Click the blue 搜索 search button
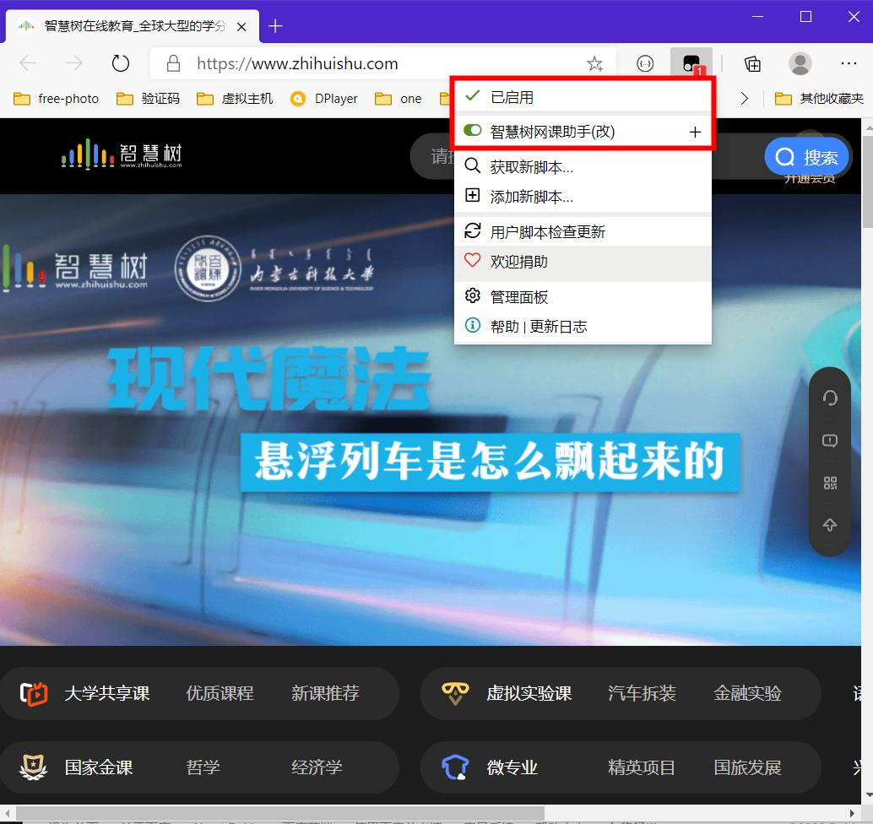Viewport: 873px width, 824px height. coord(807,156)
